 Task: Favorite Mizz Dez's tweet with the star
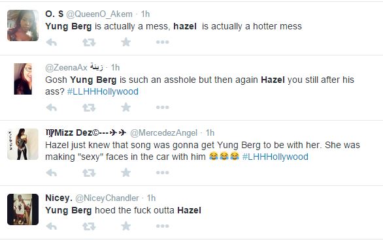point(125,173)
